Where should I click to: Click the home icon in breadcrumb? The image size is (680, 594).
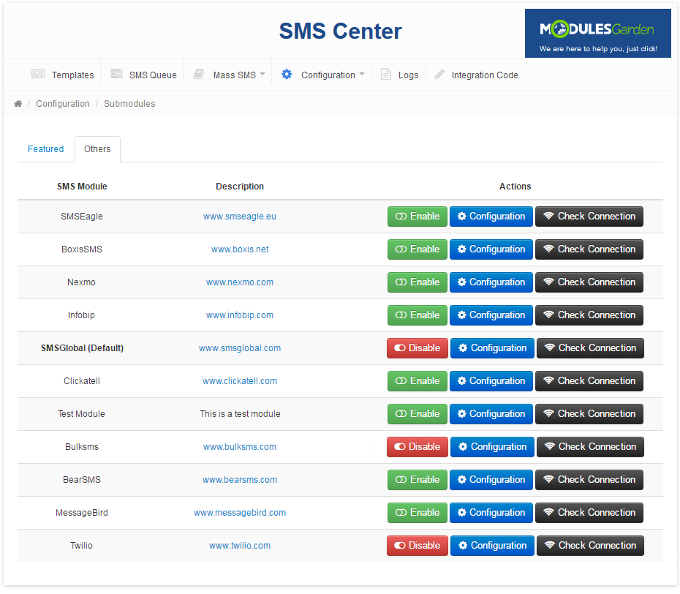(x=18, y=104)
